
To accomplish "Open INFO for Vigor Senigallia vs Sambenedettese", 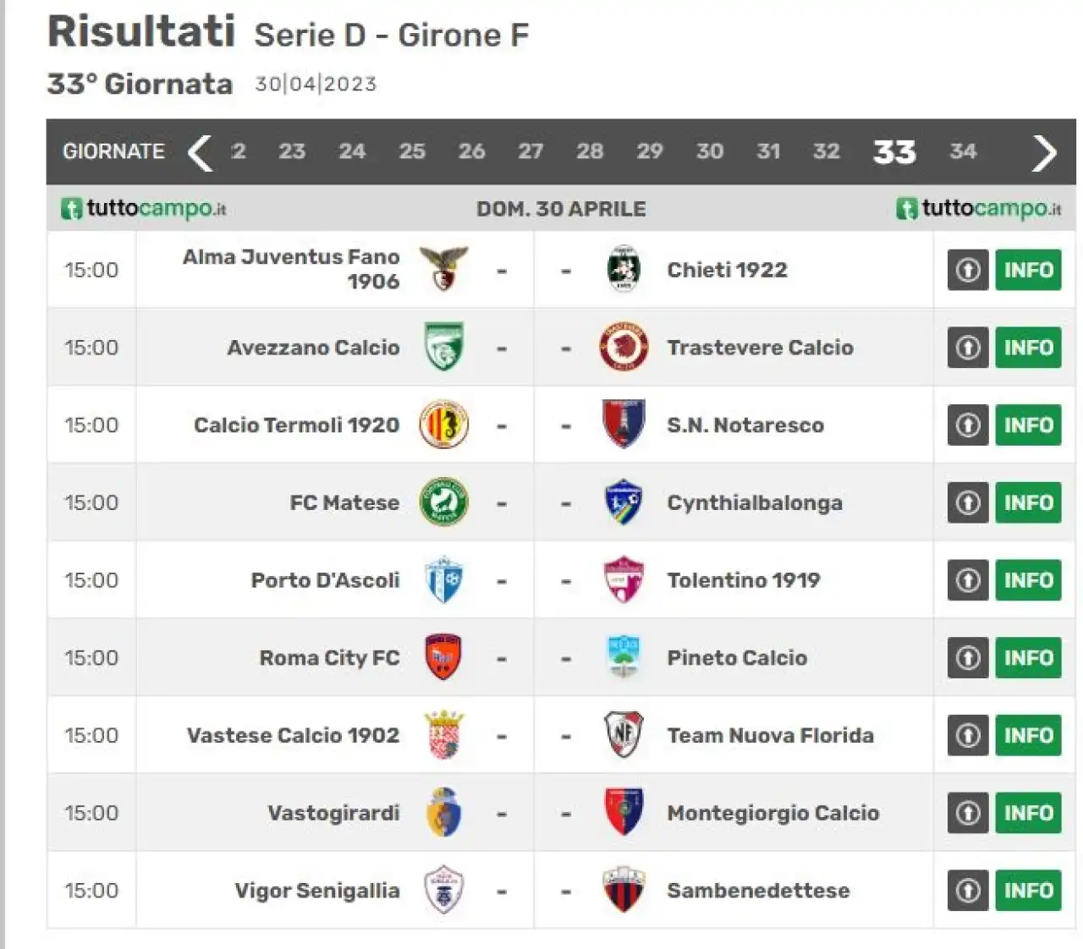I will pyautogui.click(x=1028, y=891).
